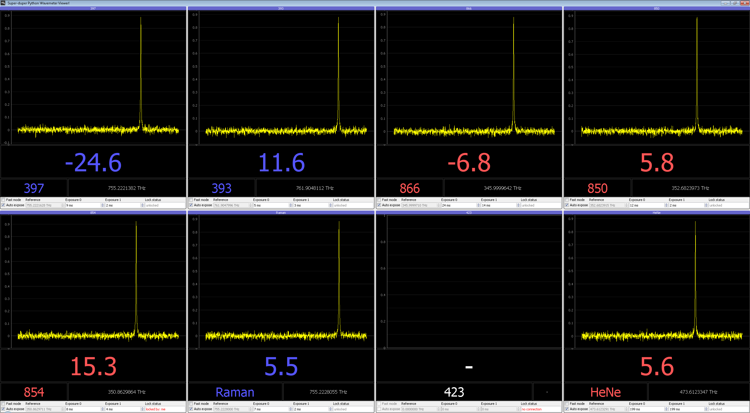Disable Auto expose in the 854 panel

[3, 409]
